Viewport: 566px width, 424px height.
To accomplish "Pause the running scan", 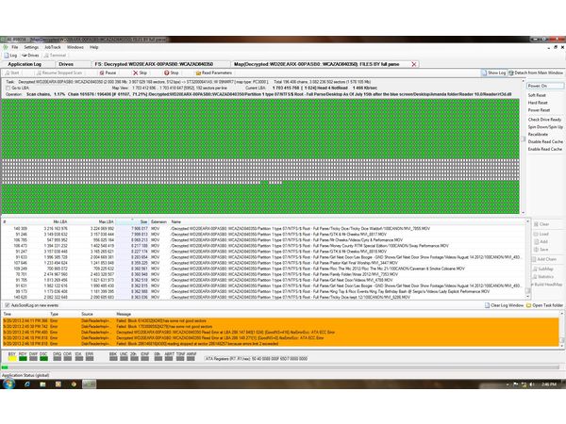I will coord(108,72).
